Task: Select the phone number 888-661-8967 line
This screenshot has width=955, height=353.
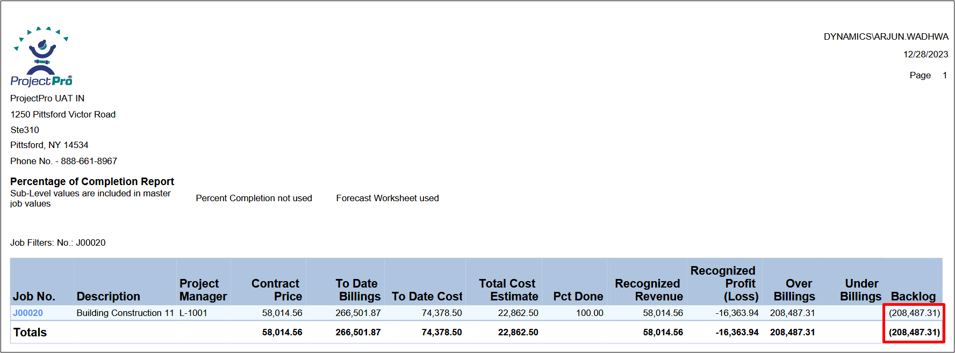Action: (x=63, y=161)
